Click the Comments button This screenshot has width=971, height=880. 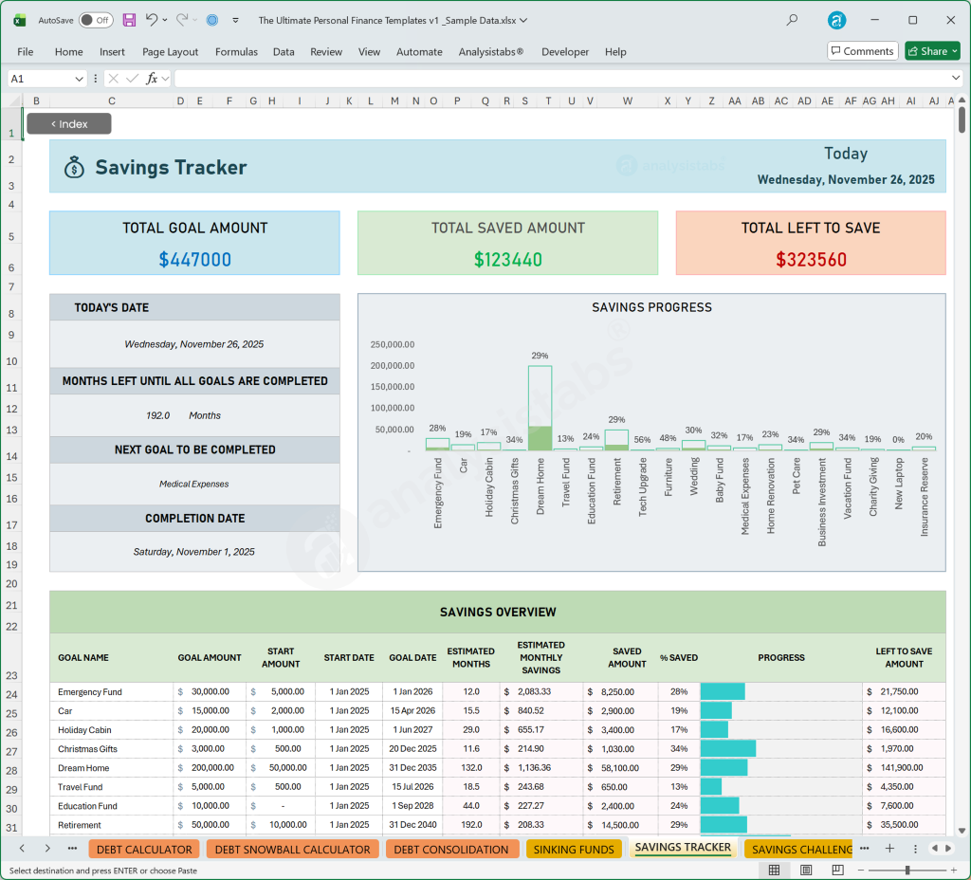861,50
